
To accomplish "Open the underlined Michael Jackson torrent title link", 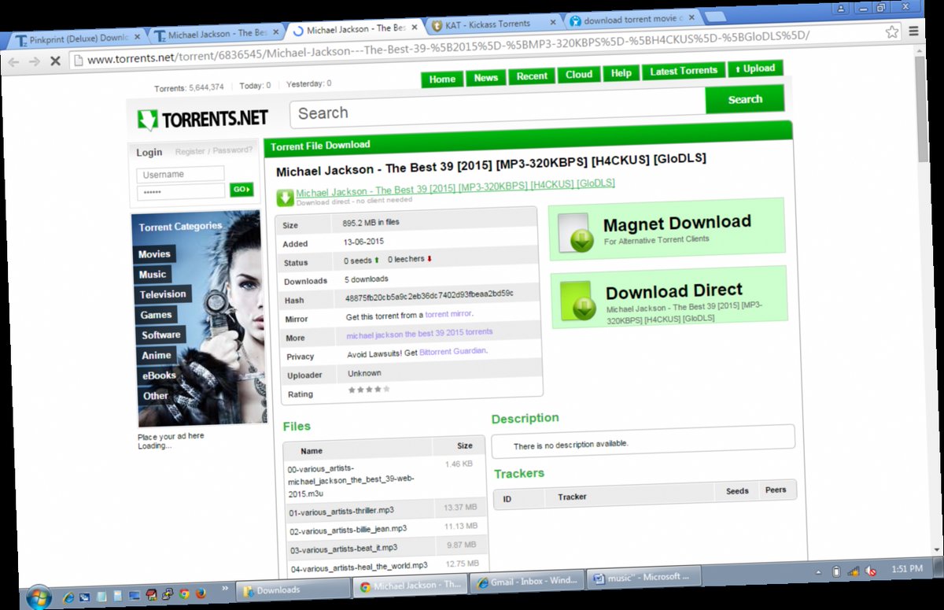I will 455,187.
